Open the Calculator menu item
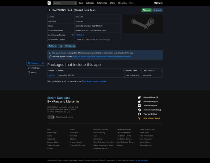This screenshot has width=210, height=163. 90,3
